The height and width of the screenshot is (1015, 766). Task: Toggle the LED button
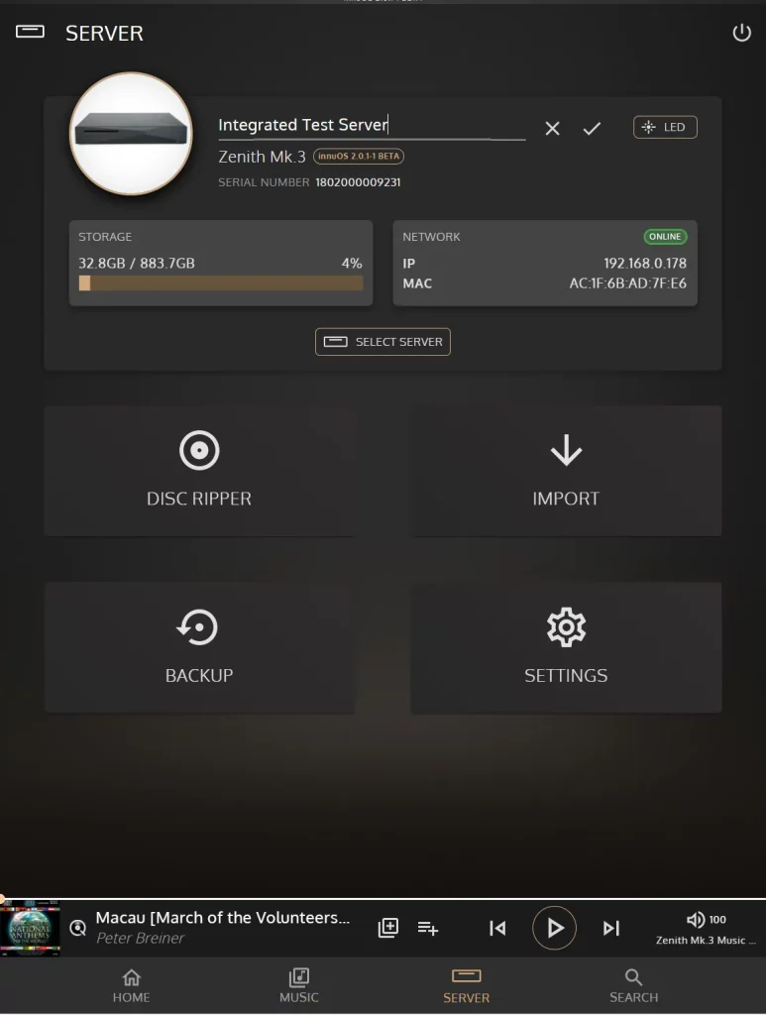click(665, 127)
